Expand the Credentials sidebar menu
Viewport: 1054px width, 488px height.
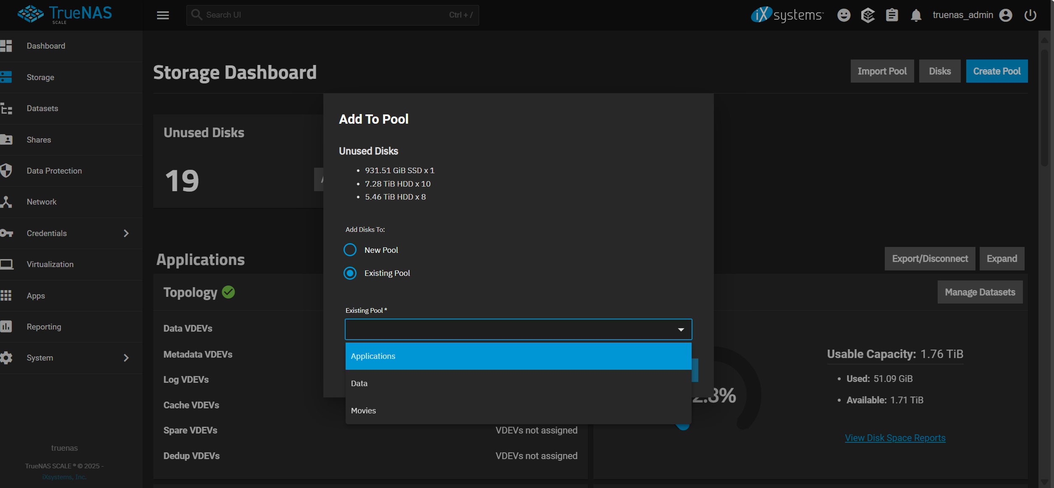point(126,233)
